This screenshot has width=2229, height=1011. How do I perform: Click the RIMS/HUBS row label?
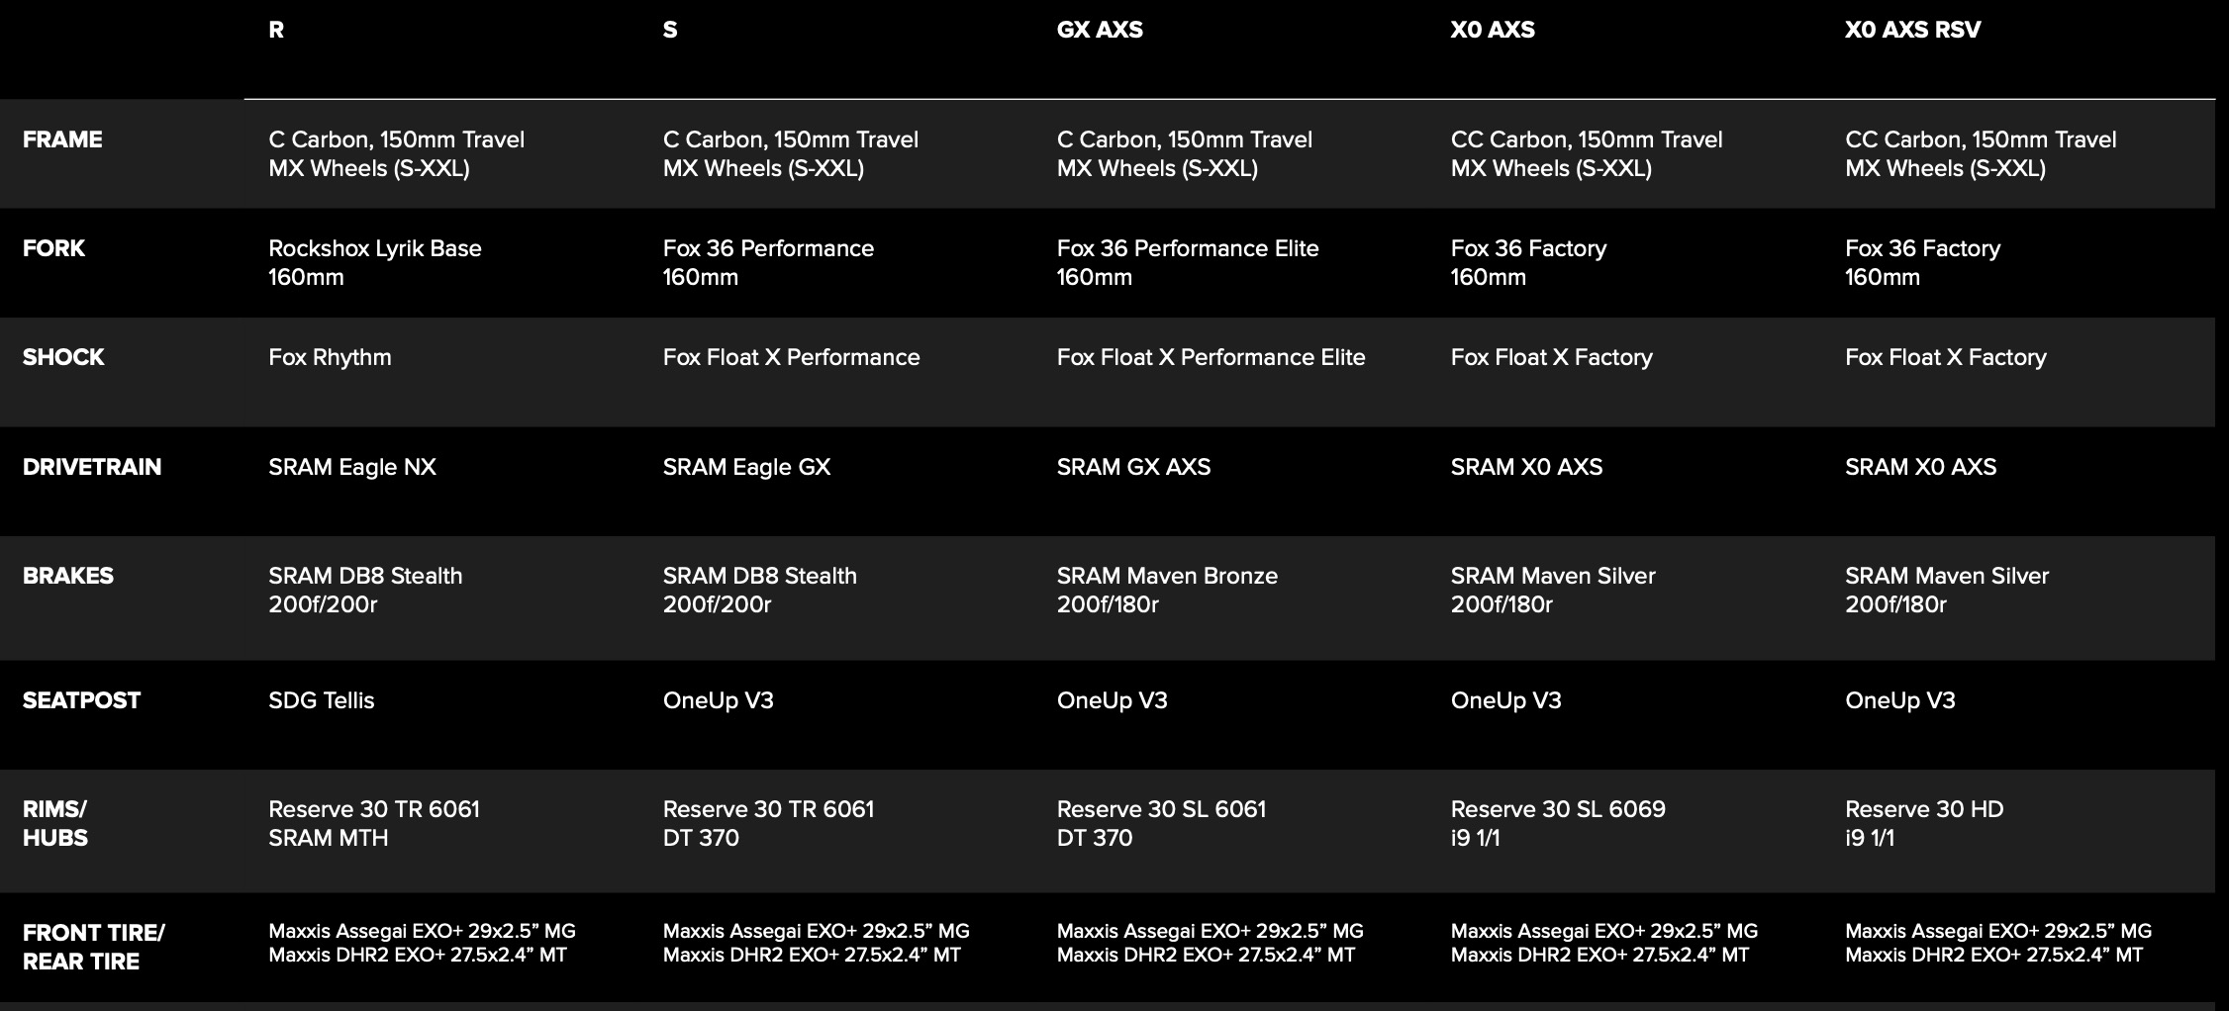55,823
